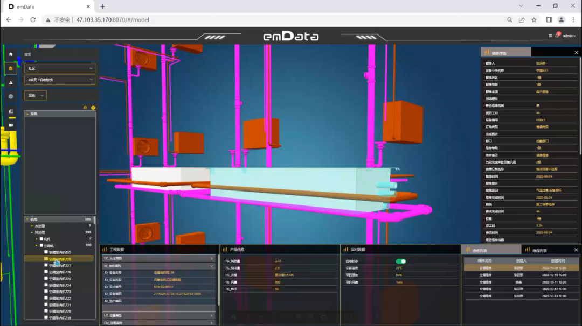The image size is (582, 326).
Task: Open the 社区 dropdown
Action: coord(60,68)
